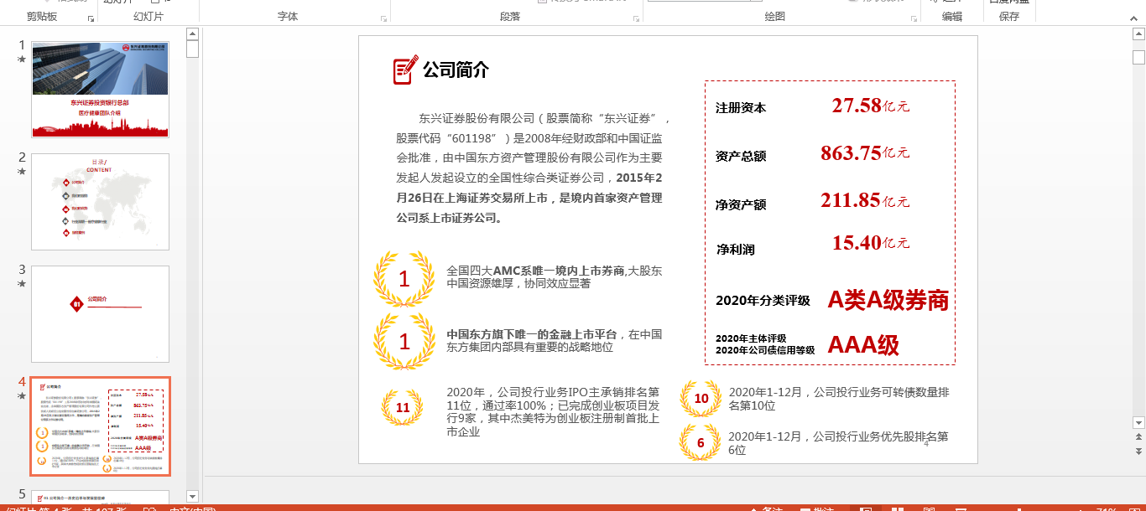Image resolution: width=1146 pixels, height=511 pixels.
Task: Click animation star icon beside slide 2
Action: click(x=22, y=172)
